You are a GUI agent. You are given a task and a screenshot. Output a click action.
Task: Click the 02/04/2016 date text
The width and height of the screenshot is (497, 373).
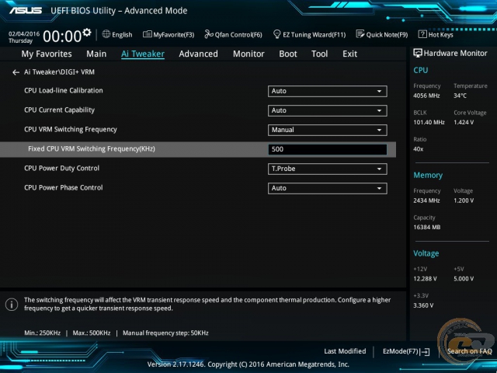tap(24, 34)
